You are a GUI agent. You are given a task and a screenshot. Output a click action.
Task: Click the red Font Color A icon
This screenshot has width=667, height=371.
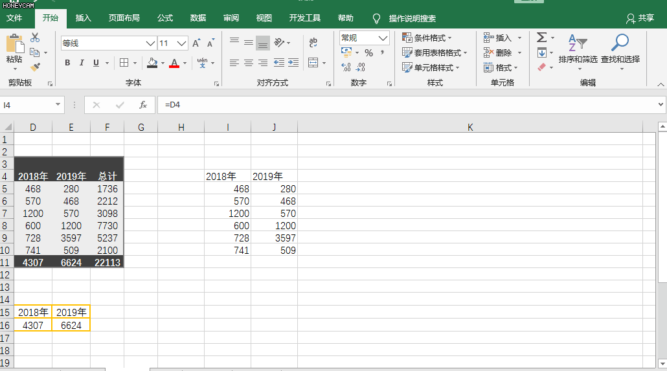(x=174, y=63)
